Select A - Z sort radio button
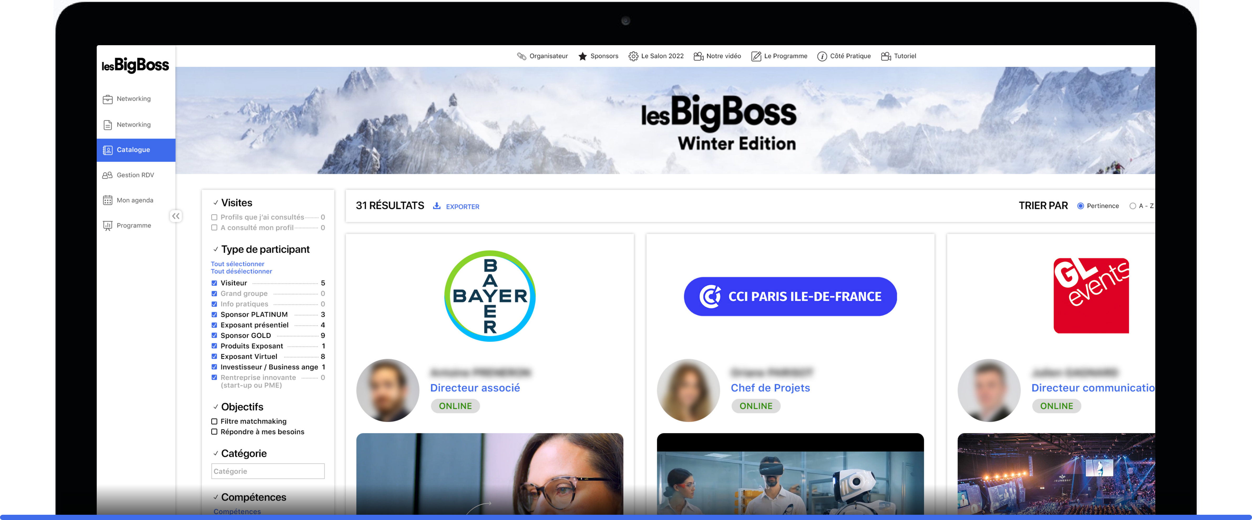 pos(1132,206)
